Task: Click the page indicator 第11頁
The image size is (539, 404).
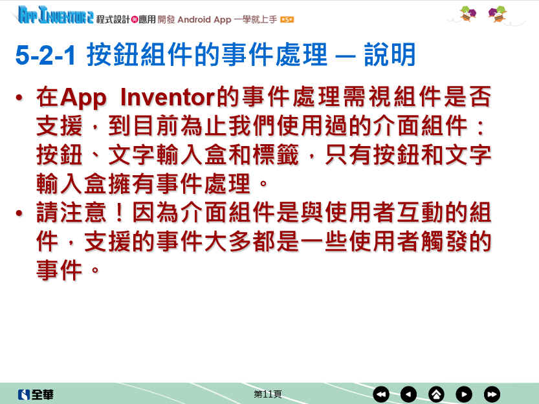Action: pyautogui.click(x=268, y=394)
